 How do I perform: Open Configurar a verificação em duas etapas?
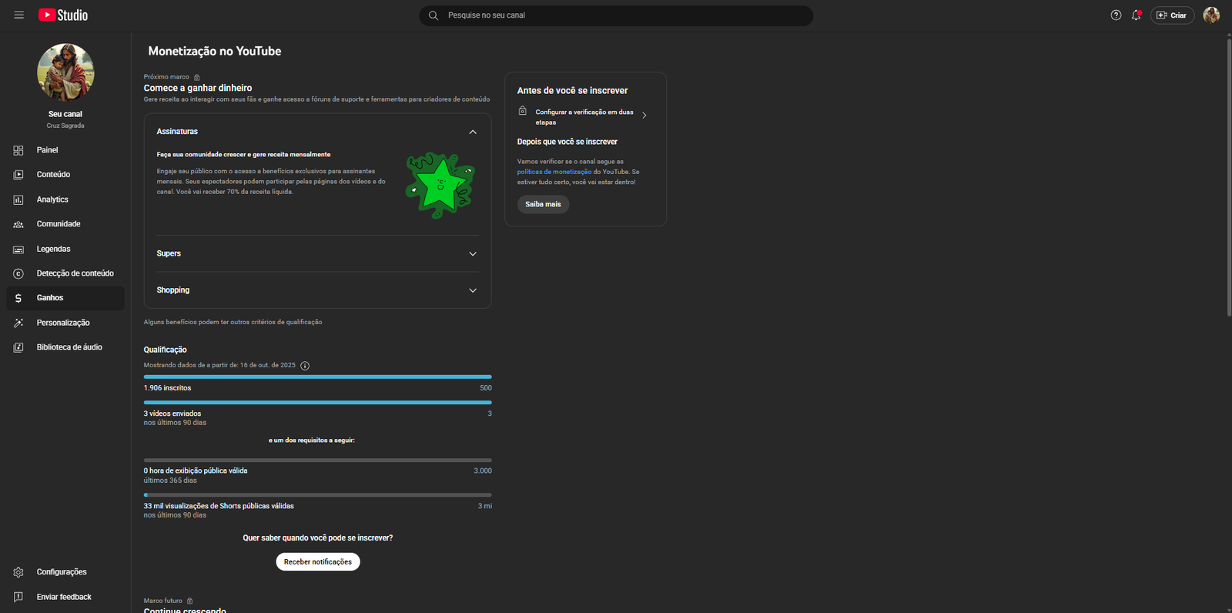584,116
